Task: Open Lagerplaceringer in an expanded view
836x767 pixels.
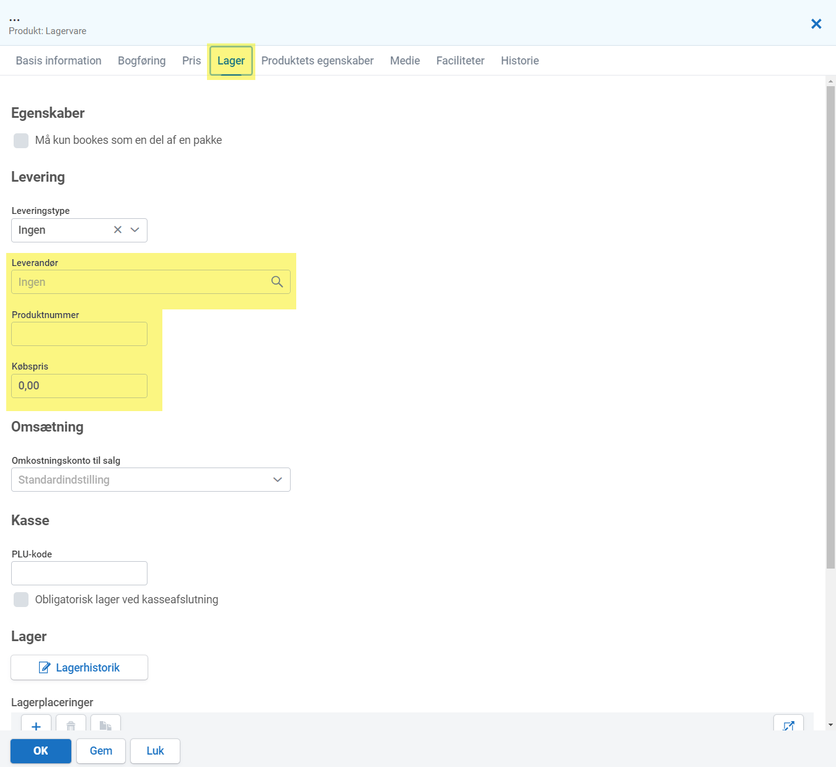Action: pos(788,724)
